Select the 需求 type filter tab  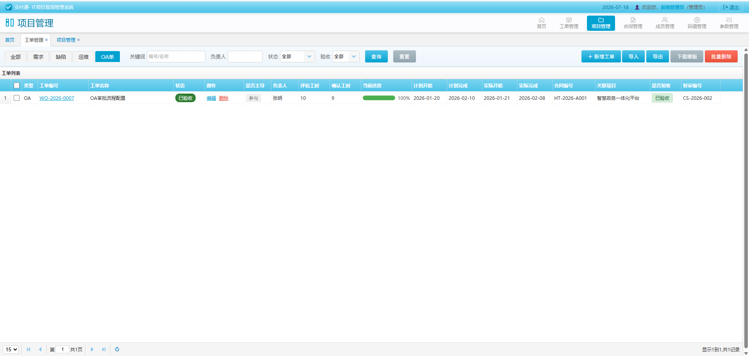tap(38, 57)
